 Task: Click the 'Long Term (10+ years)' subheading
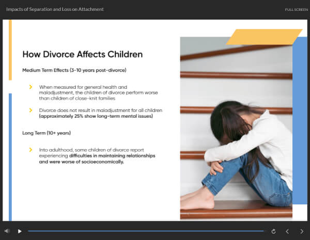pos(47,133)
